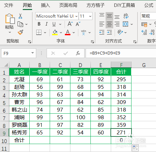Image resolution: width=156 pixels, height=152 pixels.
Task: Open font settings dialog launcher
Action: coord(92,42)
